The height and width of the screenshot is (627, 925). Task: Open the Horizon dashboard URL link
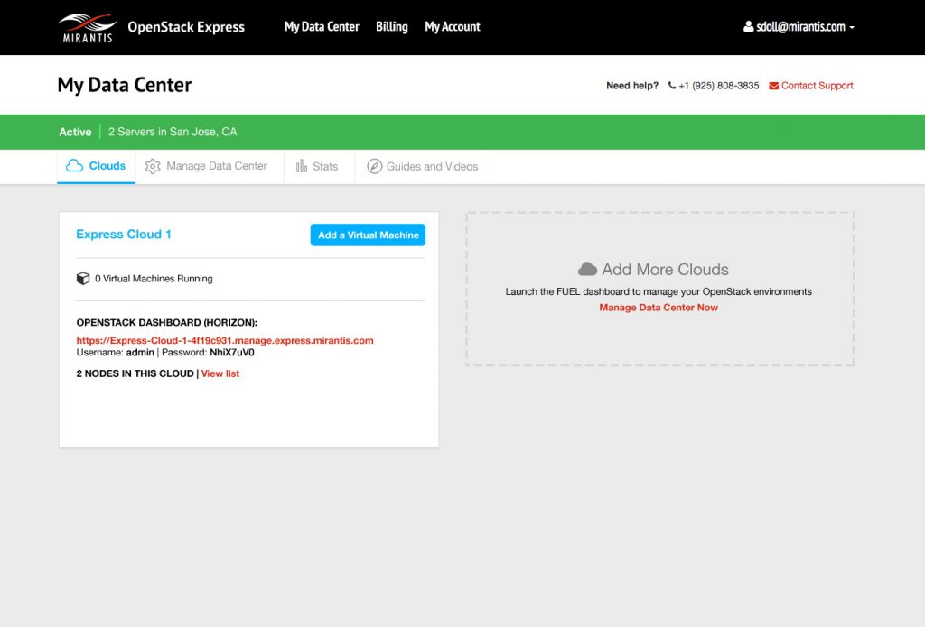click(x=225, y=340)
